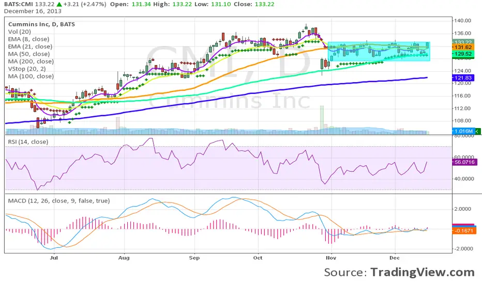Click the Cummins Inc, D, BATS chart title
This screenshot has height=284, width=482.
pyautogui.click(x=41, y=24)
